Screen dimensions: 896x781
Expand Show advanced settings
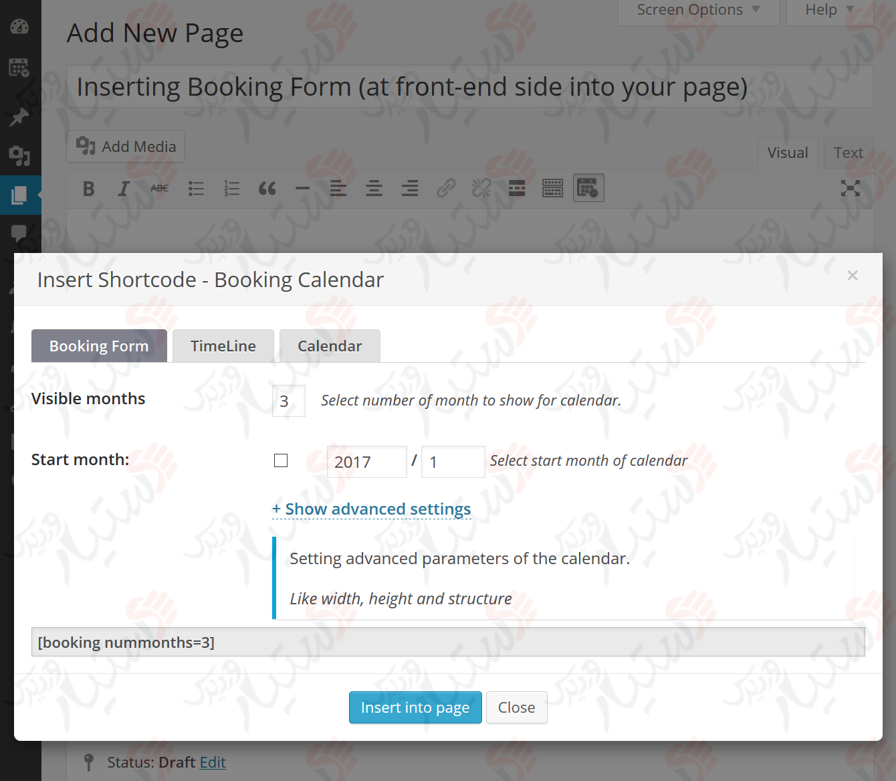click(x=372, y=509)
